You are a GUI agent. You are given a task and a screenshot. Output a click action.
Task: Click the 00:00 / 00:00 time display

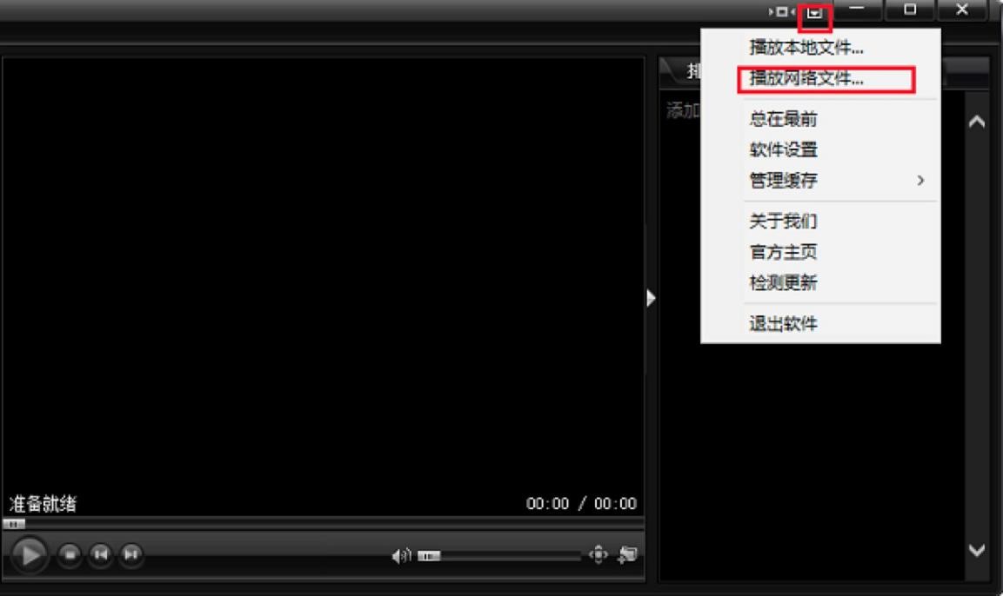point(581,504)
